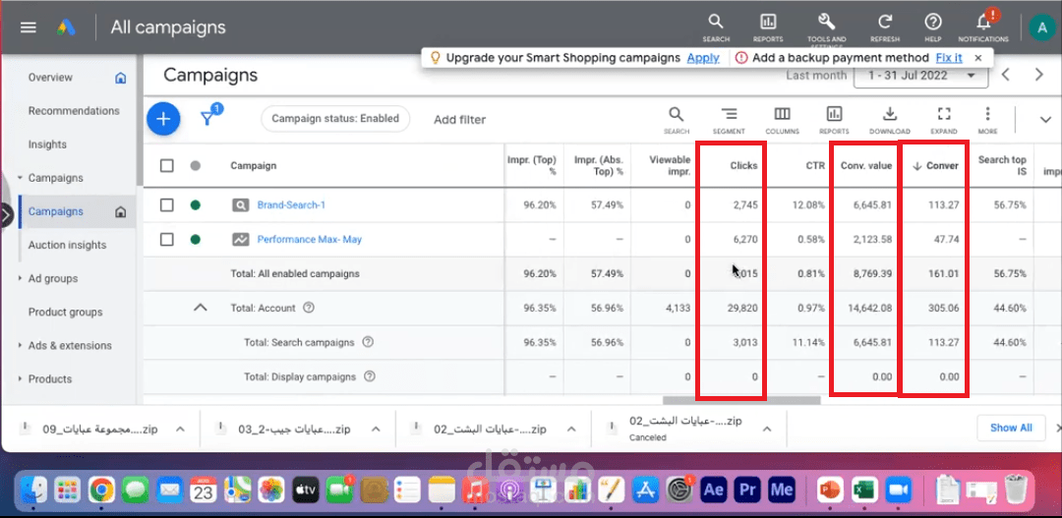Toggle the select-all campaigns header checkbox

point(167,166)
